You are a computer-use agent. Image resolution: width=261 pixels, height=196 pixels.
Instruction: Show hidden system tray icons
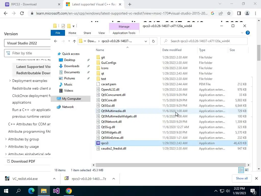[x=216, y=191]
